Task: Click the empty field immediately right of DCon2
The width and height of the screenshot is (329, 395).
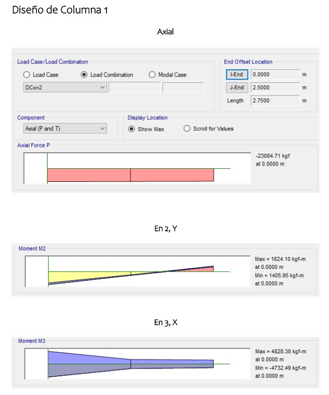Action: pos(134,87)
